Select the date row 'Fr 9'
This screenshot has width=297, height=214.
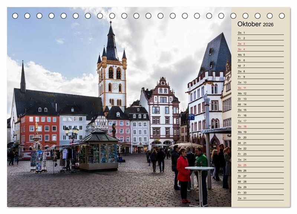tap(261, 77)
